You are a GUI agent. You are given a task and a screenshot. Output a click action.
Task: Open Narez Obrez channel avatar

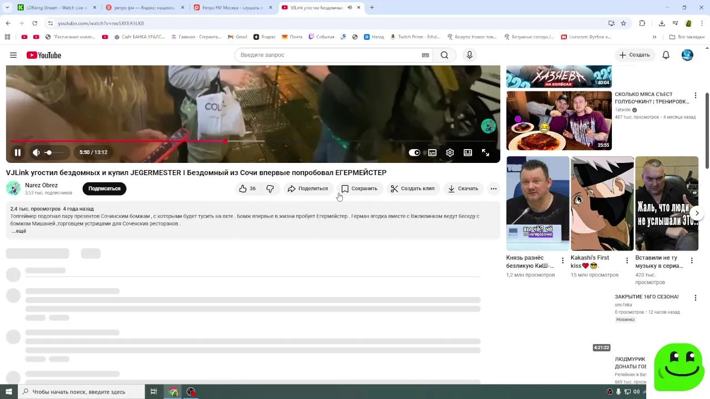pos(13,188)
